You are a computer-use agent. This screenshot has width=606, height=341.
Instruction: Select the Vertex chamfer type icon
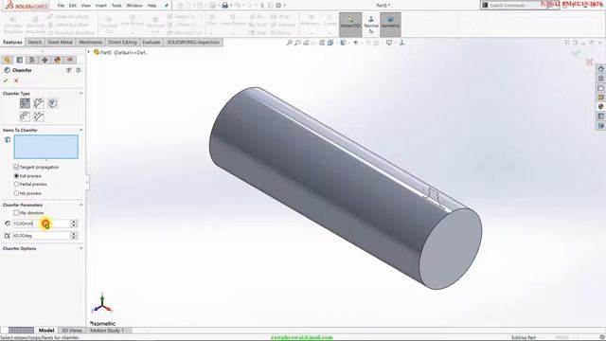point(53,103)
